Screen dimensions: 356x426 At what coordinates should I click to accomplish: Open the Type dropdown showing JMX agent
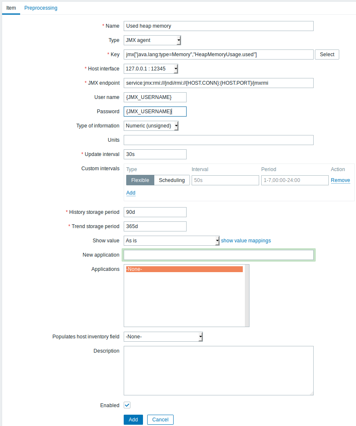click(x=152, y=40)
